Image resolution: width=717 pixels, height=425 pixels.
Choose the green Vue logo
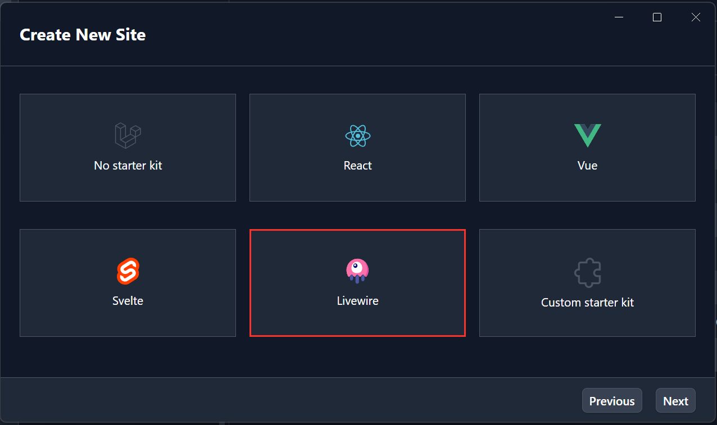click(587, 135)
